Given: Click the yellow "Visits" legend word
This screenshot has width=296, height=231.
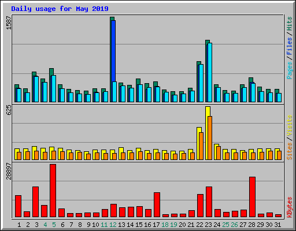Looking at the screenshot, I should 289,125.
